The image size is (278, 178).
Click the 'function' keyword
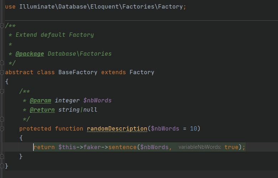coord(69,128)
